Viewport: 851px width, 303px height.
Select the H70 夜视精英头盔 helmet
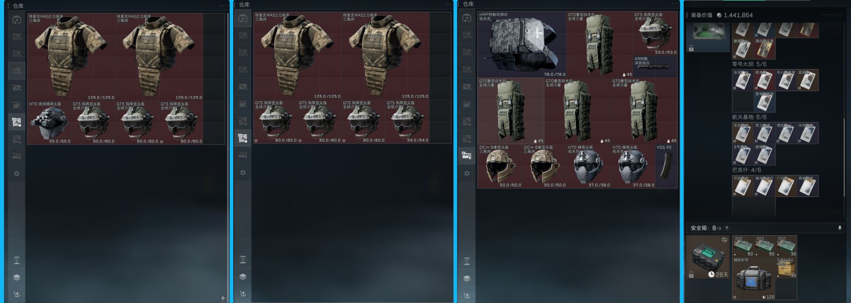click(x=49, y=123)
